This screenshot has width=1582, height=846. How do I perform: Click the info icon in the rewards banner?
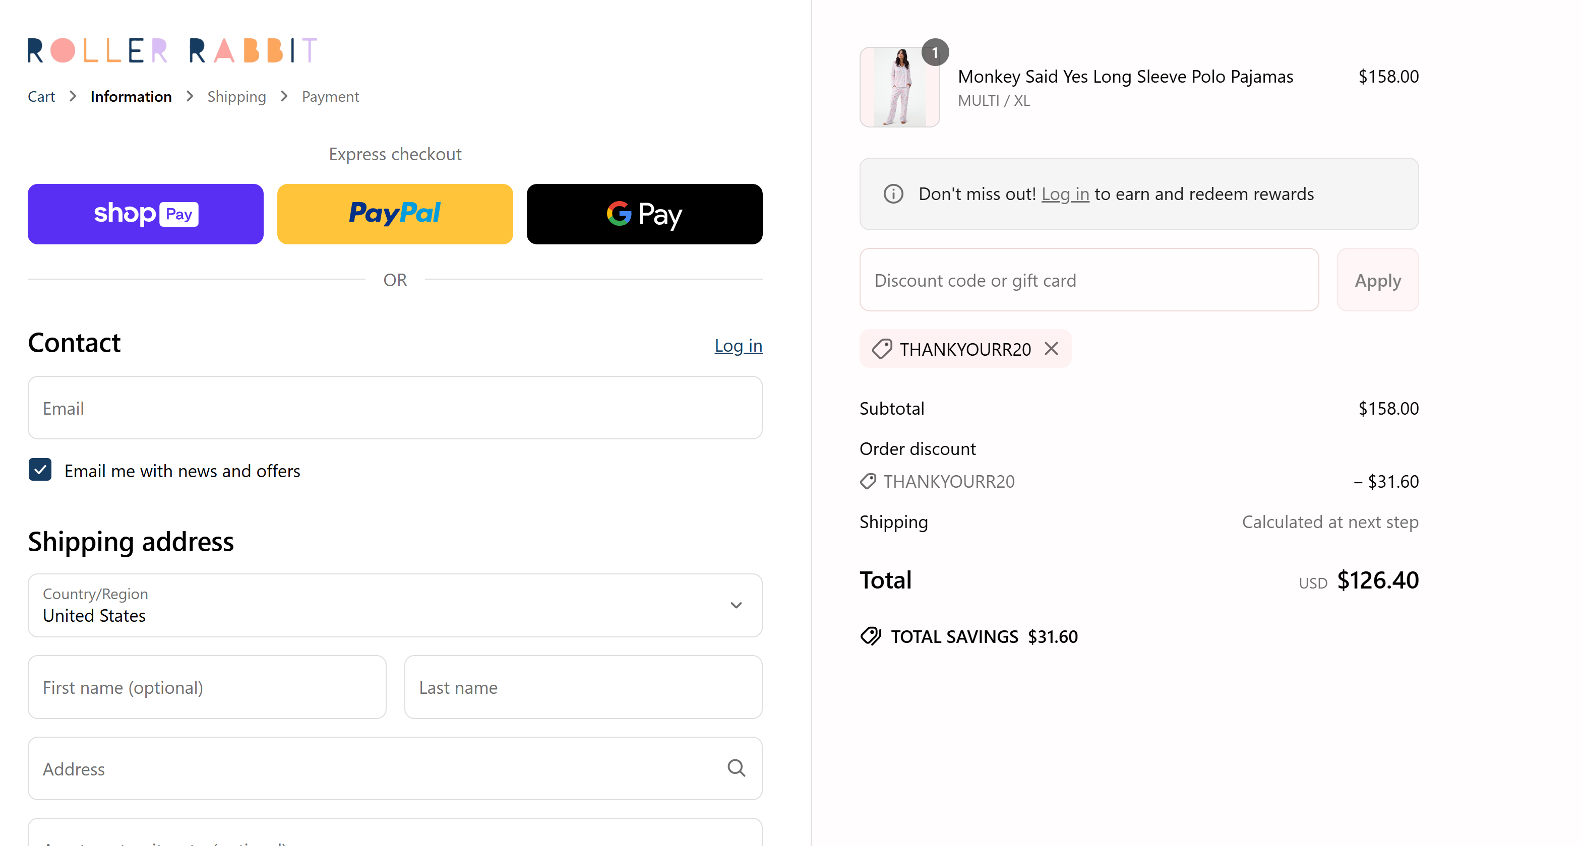pyautogui.click(x=893, y=194)
